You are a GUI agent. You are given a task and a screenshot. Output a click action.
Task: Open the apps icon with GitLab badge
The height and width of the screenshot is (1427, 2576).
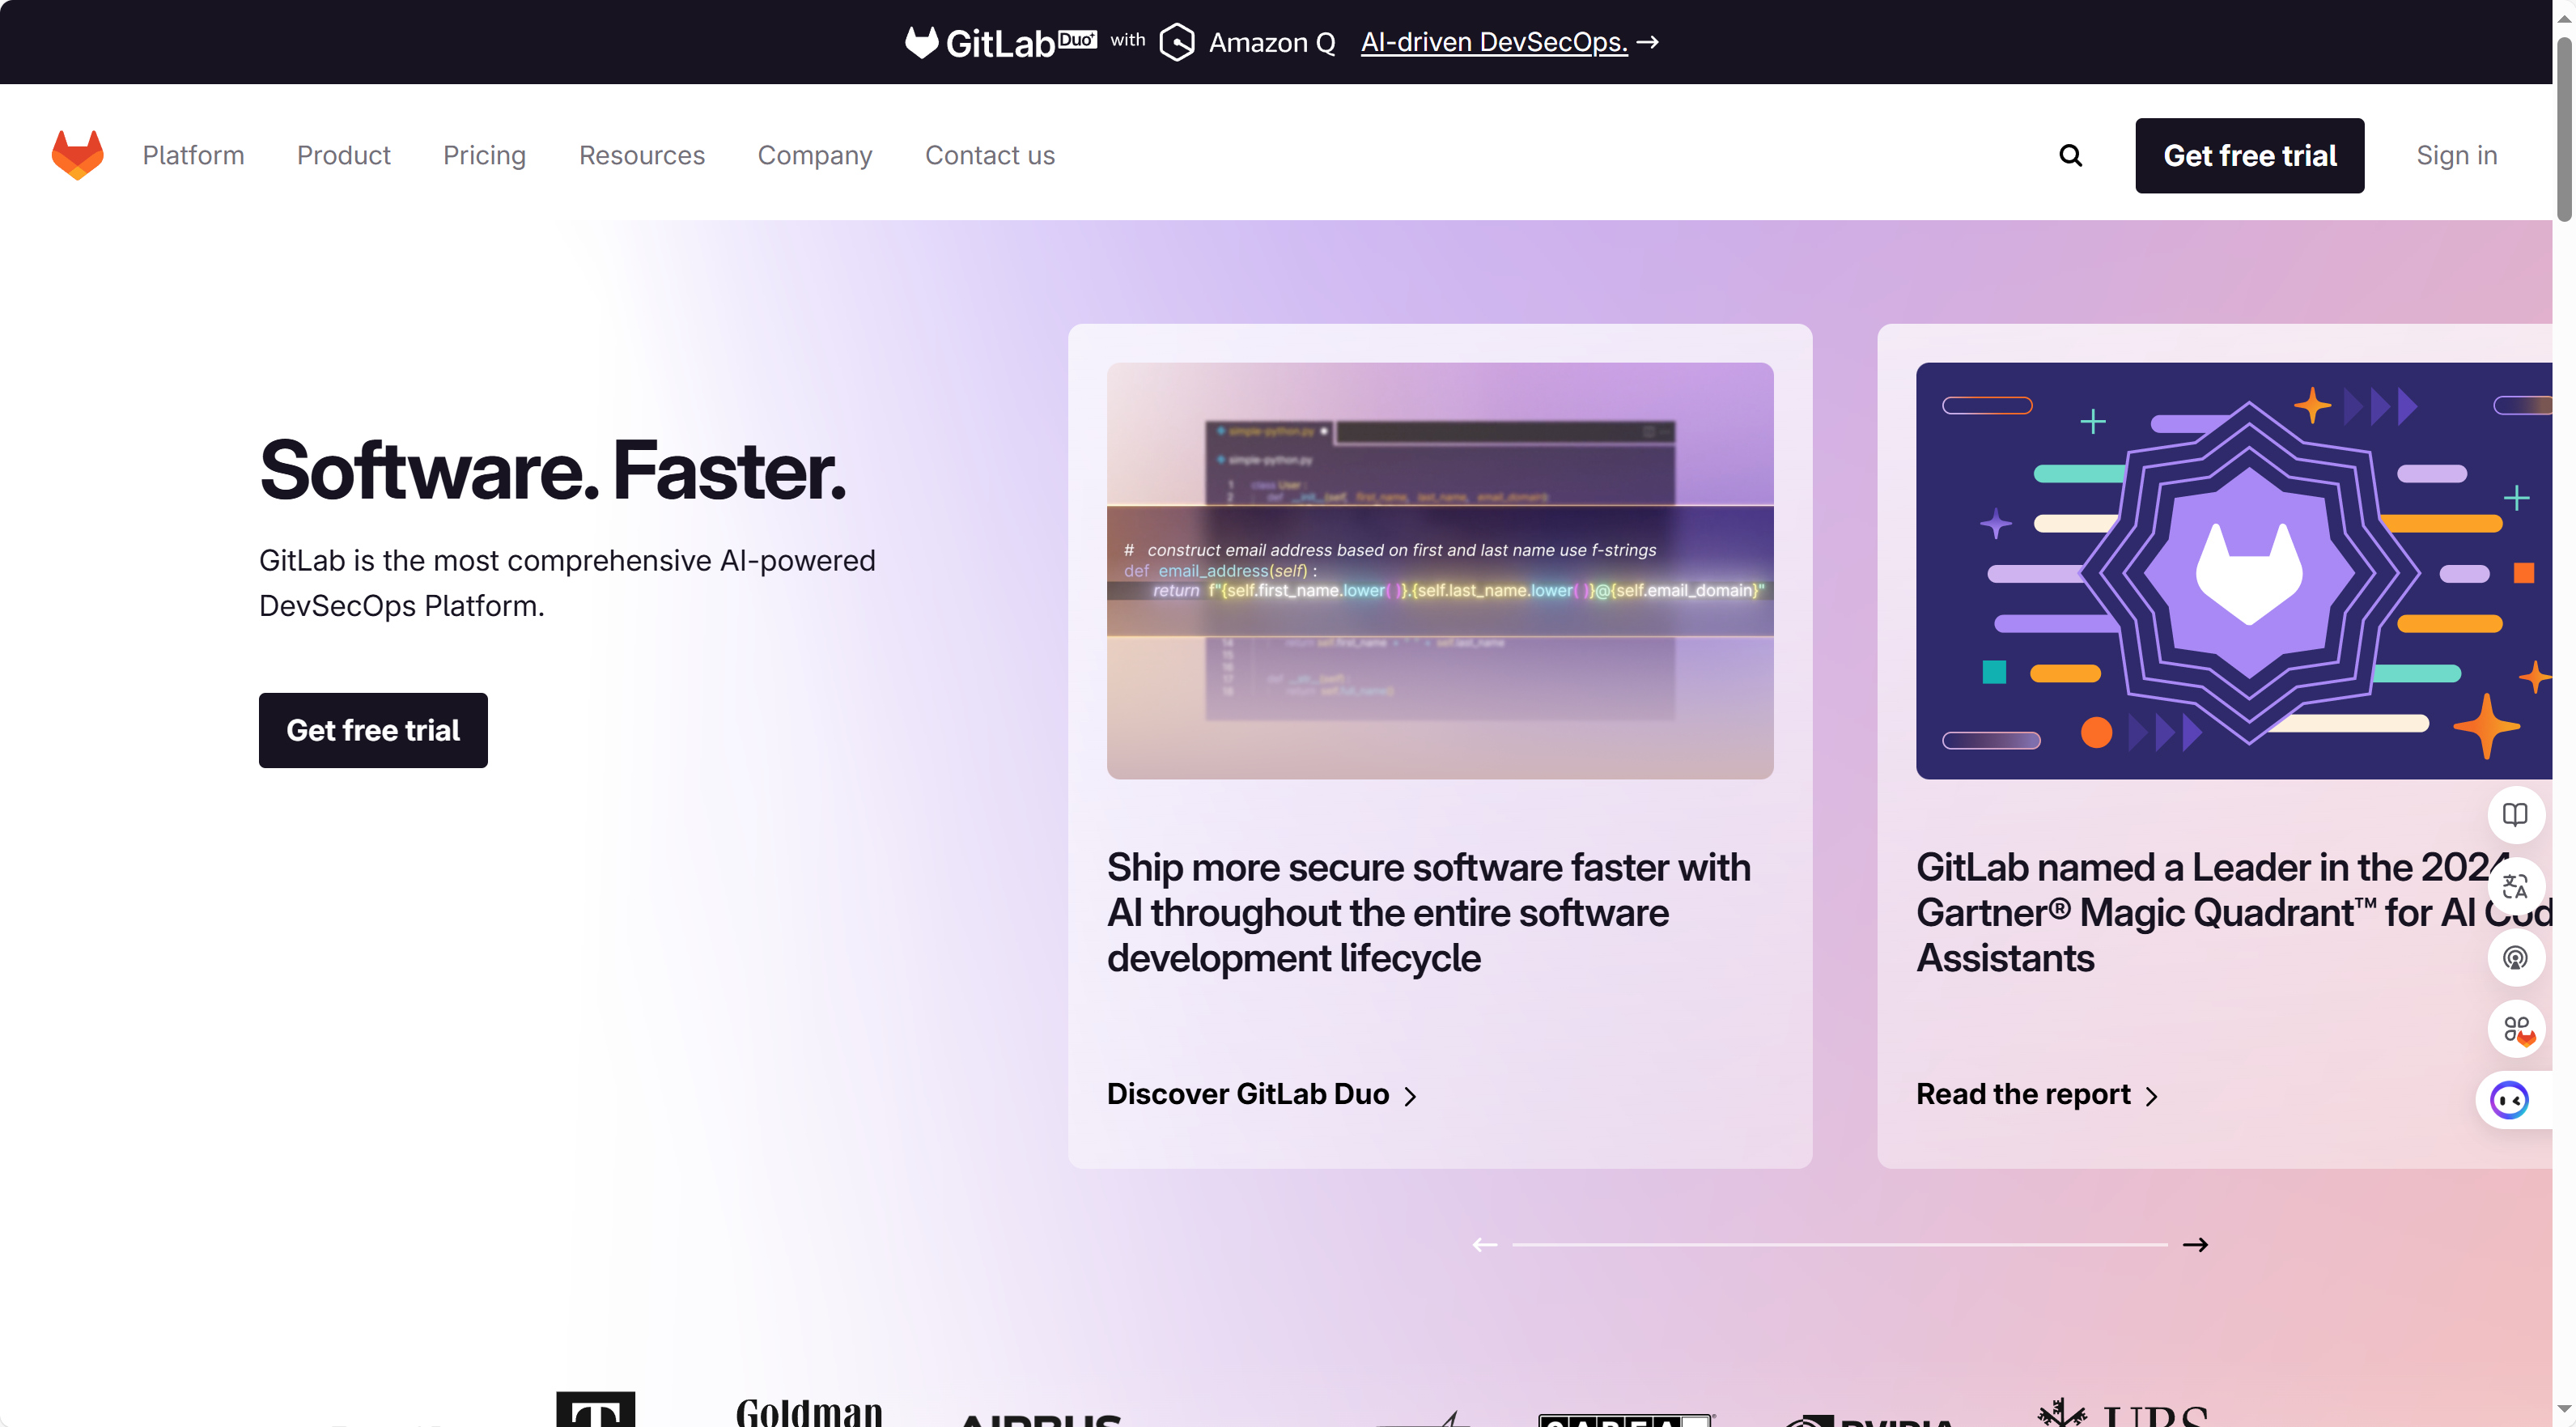tap(2515, 1029)
